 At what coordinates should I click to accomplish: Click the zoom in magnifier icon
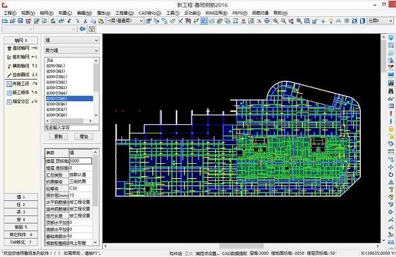[276, 21]
